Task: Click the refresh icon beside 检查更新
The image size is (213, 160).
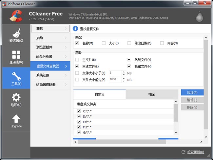Action: coord(184,152)
